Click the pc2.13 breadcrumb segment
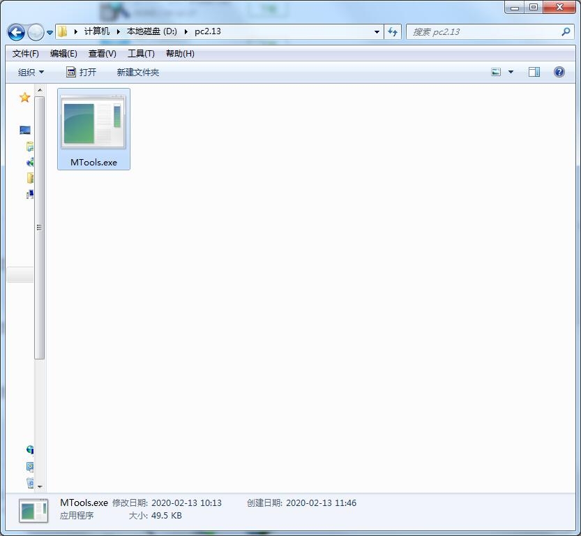Viewport: 581px width, 536px height. pyautogui.click(x=208, y=31)
